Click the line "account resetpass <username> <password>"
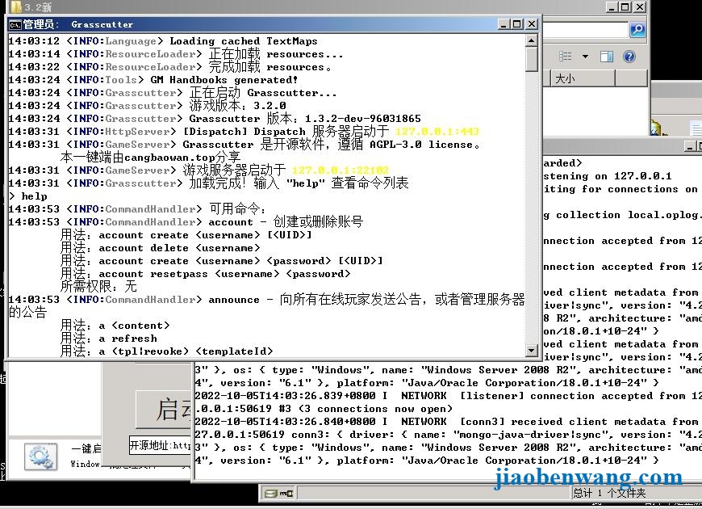 (x=224, y=274)
